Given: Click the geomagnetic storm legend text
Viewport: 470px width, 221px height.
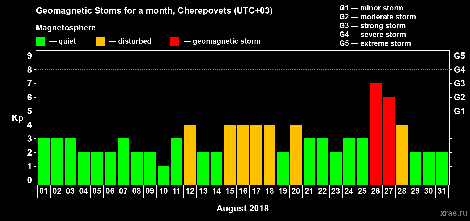Looking at the screenshot, I should 227,41.
